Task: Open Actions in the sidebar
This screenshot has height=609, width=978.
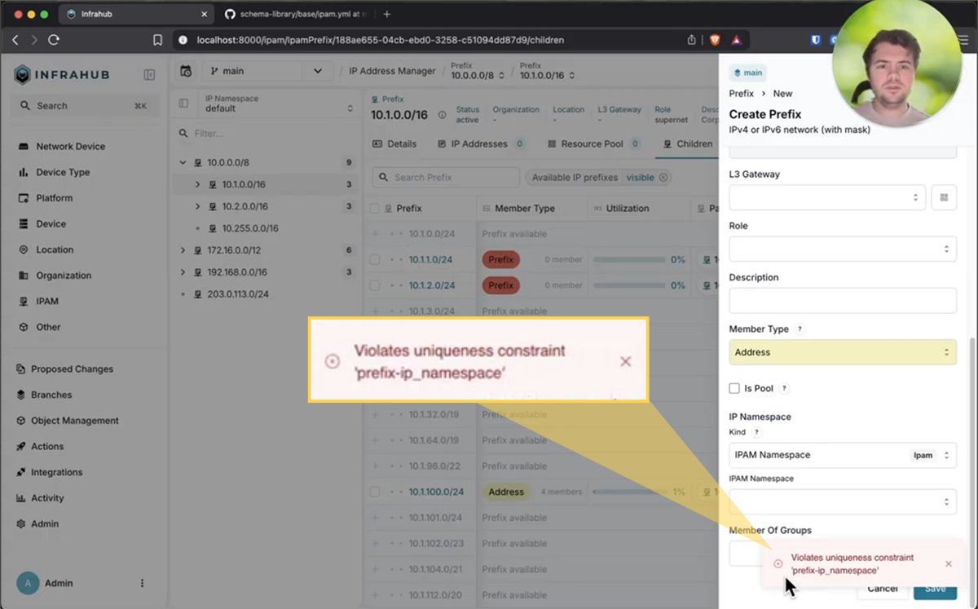Action: 47,447
